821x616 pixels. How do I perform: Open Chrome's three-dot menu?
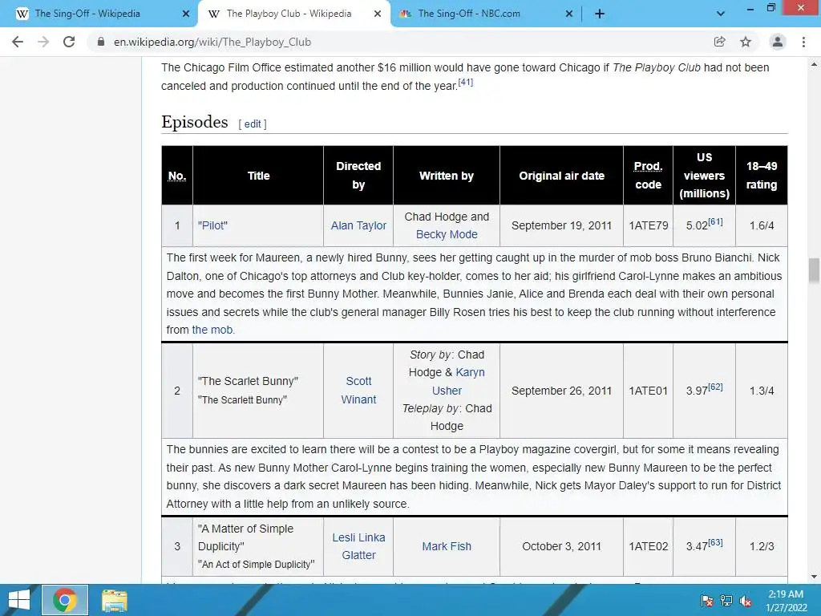803,42
